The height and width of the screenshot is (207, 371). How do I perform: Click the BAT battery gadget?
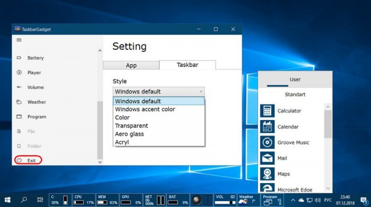coord(178,200)
